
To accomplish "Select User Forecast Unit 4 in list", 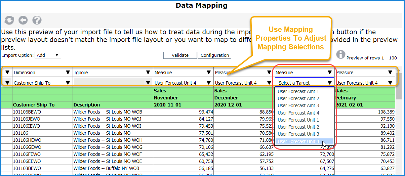I will pyautogui.click(x=298, y=141).
